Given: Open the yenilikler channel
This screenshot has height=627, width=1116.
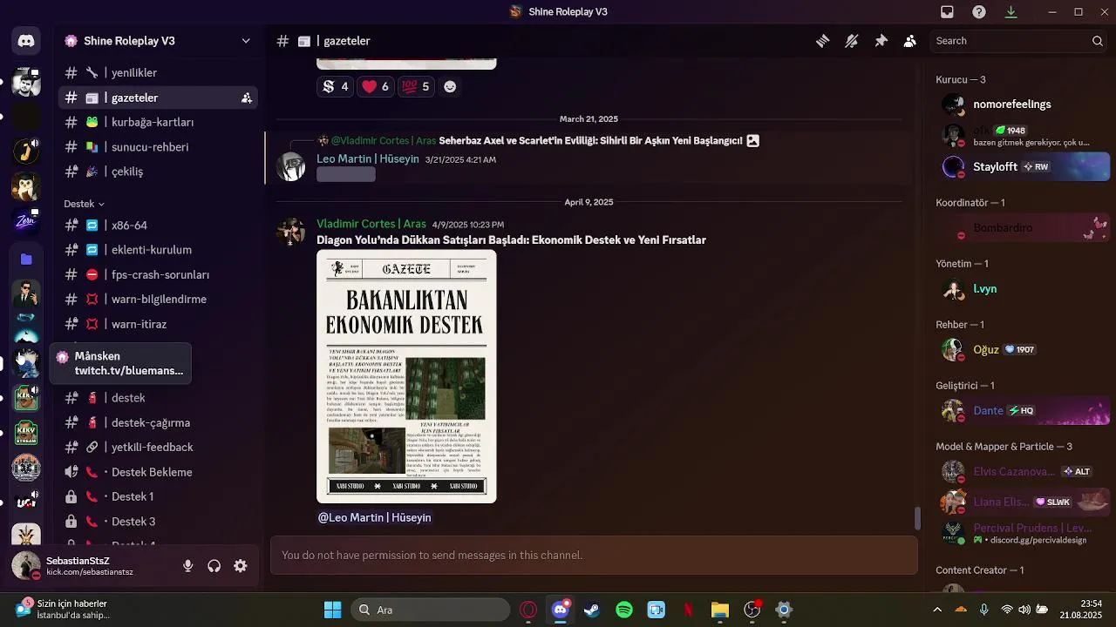Looking at the screenshot, I should [159, 72].
